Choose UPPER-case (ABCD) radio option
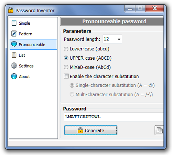Screen dimensions: 172x155 click(x=66, y=58)
